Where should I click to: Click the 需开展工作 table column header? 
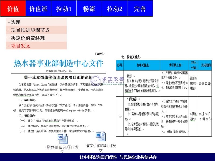pos(174,65)
